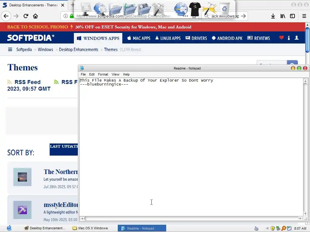Go to MAC APPS section
Image resolution: width=310 pixels, height=232 pixels.
tap(139, 38)
